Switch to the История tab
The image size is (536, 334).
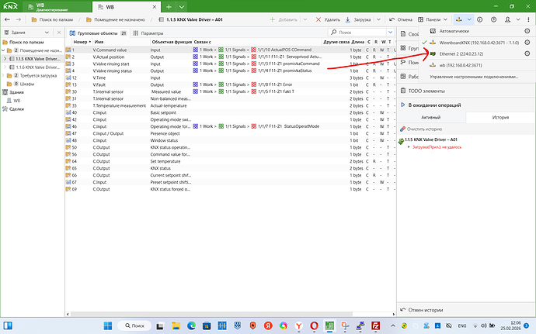pos(500,117)
